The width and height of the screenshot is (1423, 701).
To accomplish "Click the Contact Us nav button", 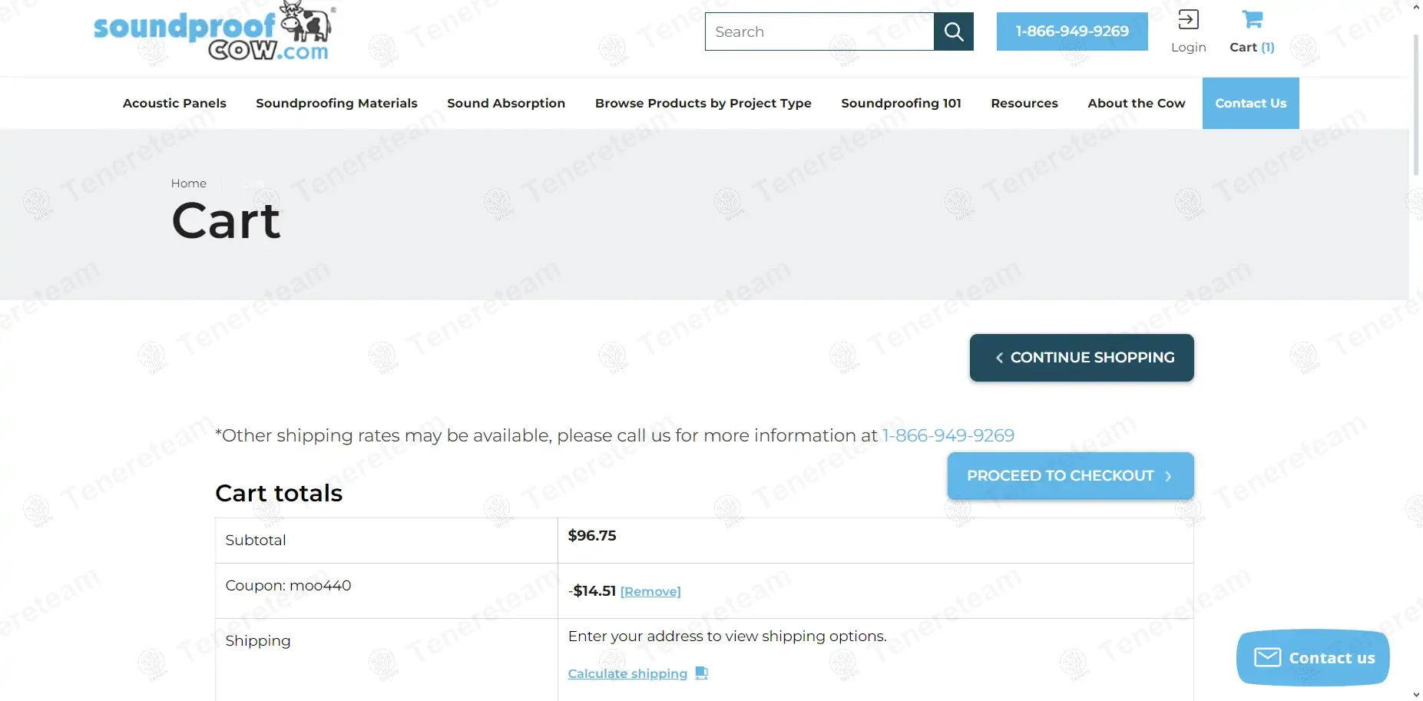I will coord(1251,103).
